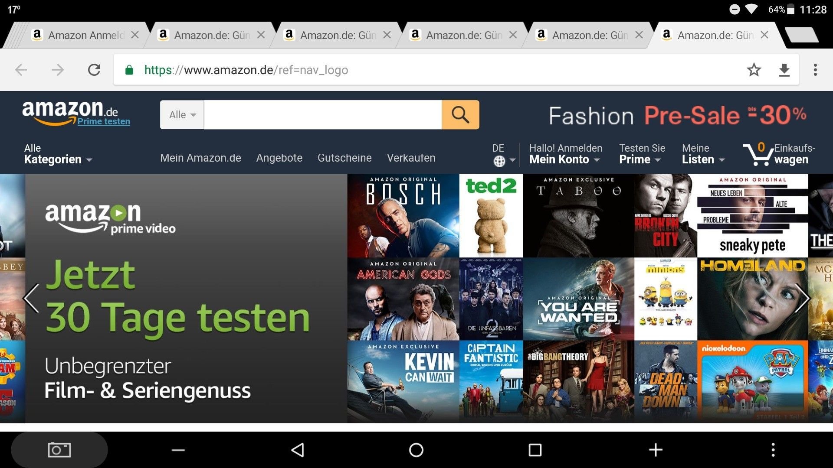Open the Die Unfassbaren 2 thumbnail
Screen dimensions: 833x468
491,299
